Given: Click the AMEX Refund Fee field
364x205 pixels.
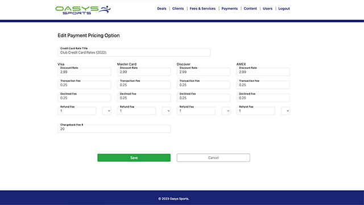Looking at the screenshot, I should click(255, 111).
